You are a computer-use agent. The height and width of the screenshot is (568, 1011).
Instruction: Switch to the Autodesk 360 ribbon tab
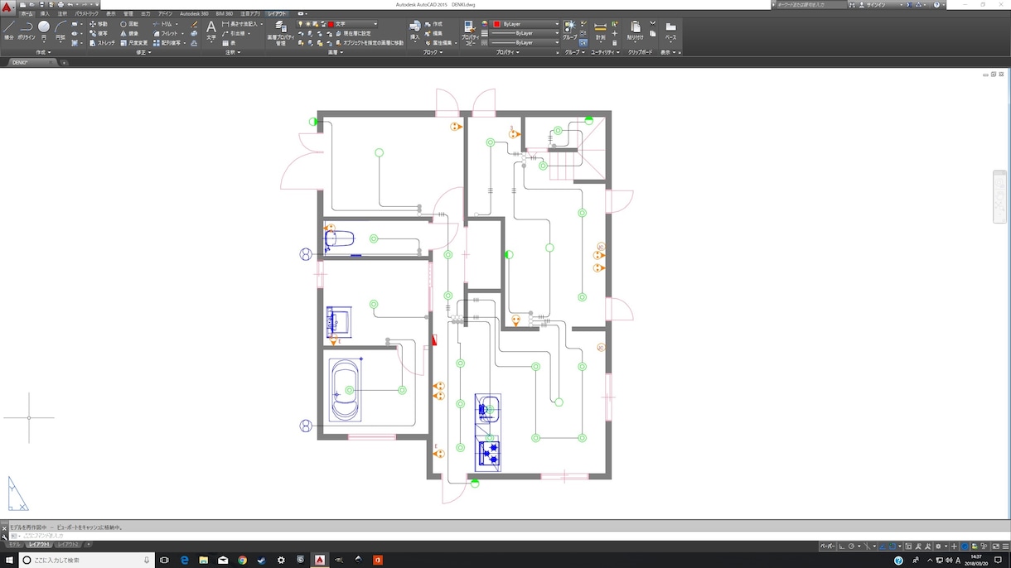(x=195, y=14)
